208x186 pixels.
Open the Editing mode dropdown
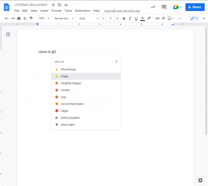point(194,18)
